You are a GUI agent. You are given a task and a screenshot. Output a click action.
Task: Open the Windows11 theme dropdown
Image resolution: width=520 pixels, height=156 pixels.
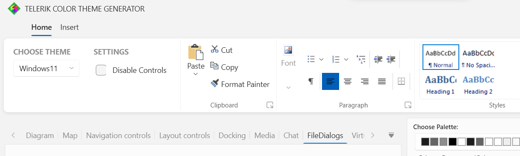click(46, 68)
